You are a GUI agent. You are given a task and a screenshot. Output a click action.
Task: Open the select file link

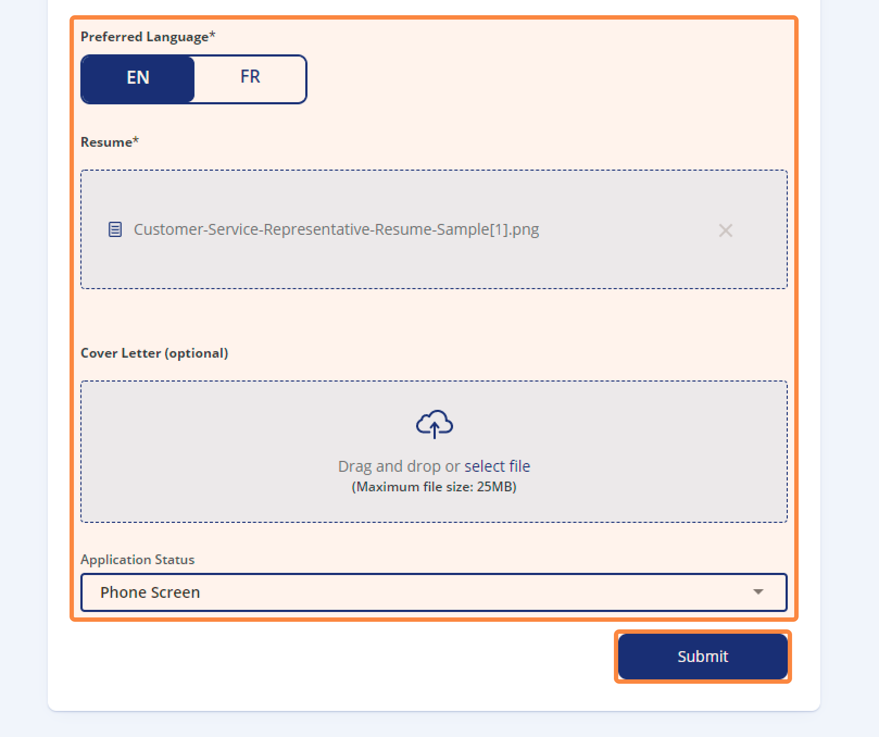pos(497,466)
